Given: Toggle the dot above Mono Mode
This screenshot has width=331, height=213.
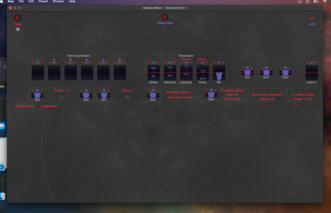Looking at the screenshot, I should click(x=267, y=90).
